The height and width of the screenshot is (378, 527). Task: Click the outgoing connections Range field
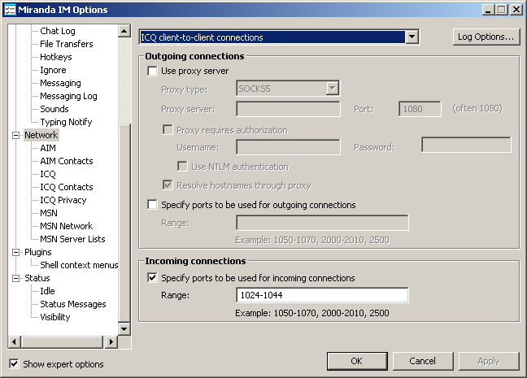coord(322,223)
